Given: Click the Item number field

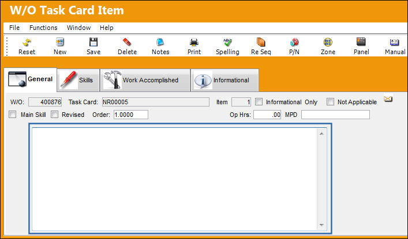Looking at the screenshot, I should click(x=241, y=102).
